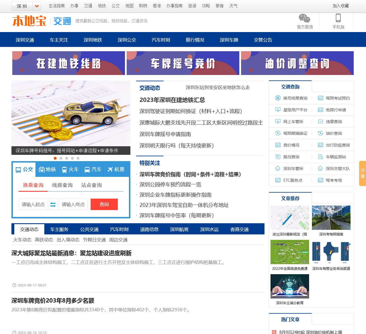The width and height of the screenshot is (366, 334).
Task: Select the 公交 bus query tab
Action: click(24, 169)
